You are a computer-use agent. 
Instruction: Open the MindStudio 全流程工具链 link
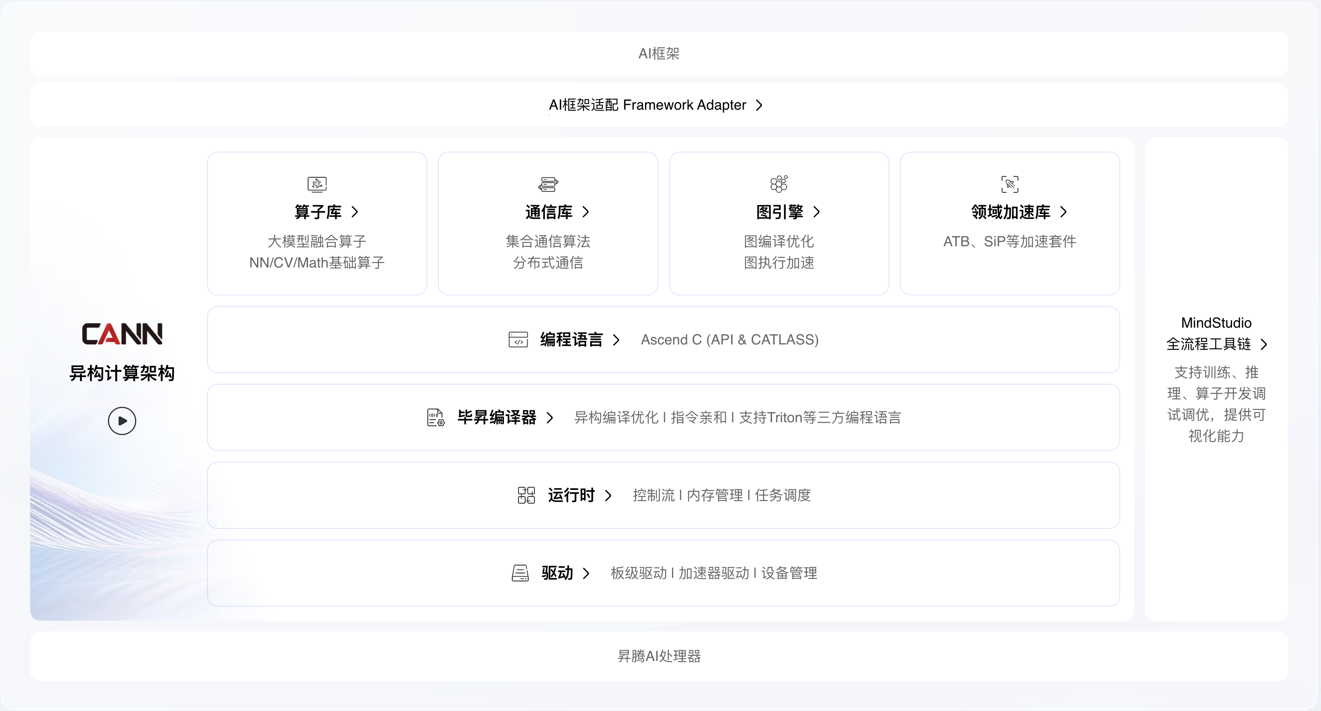pos(1217,333)
